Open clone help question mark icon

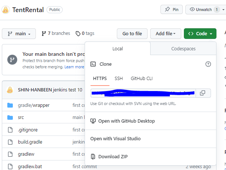(x=208, y=64)
